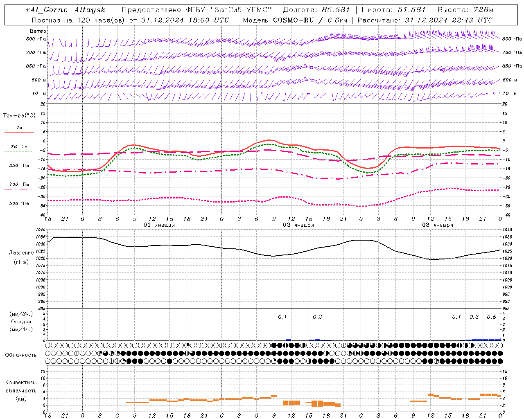The height and width of the screenshot is (419, 524).
Task: Click the '0.2' precipitation value
Action: pyautogui.click(x=317, y=317)
